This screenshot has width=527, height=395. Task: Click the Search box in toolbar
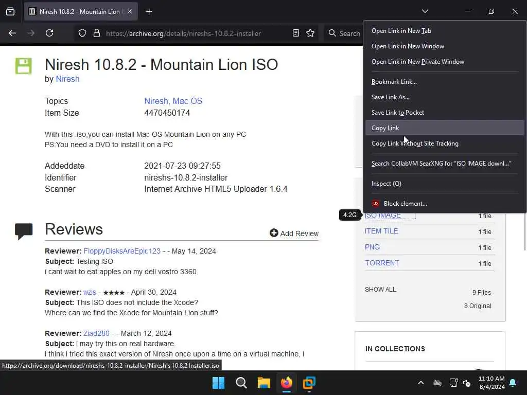[344, 33]
